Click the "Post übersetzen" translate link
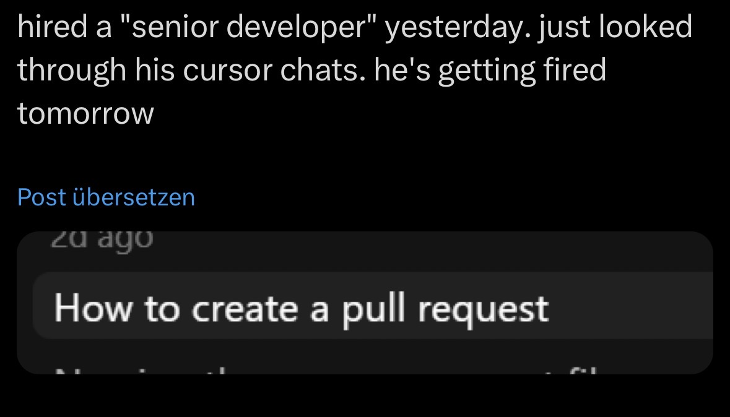Viewport: 730px width, 417px height. coord(106,197)
